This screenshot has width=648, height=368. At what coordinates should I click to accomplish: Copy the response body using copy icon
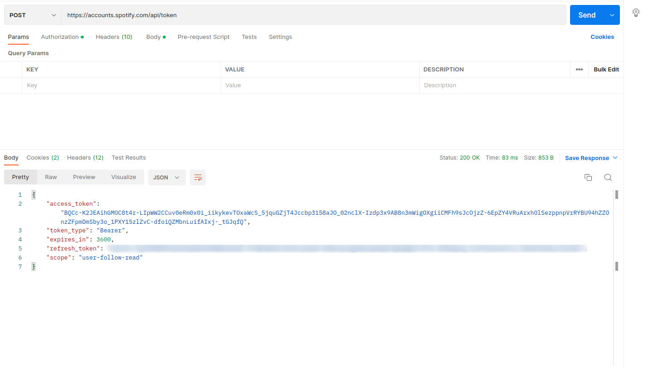588,177
